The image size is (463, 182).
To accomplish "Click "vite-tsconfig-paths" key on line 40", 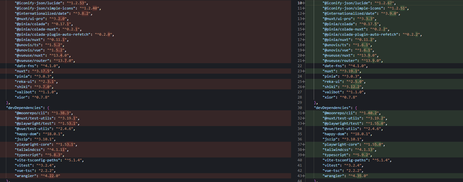I will point(345,160).
